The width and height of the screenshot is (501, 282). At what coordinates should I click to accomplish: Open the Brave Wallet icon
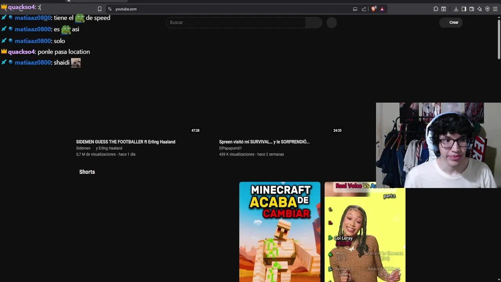coord(472,9)
